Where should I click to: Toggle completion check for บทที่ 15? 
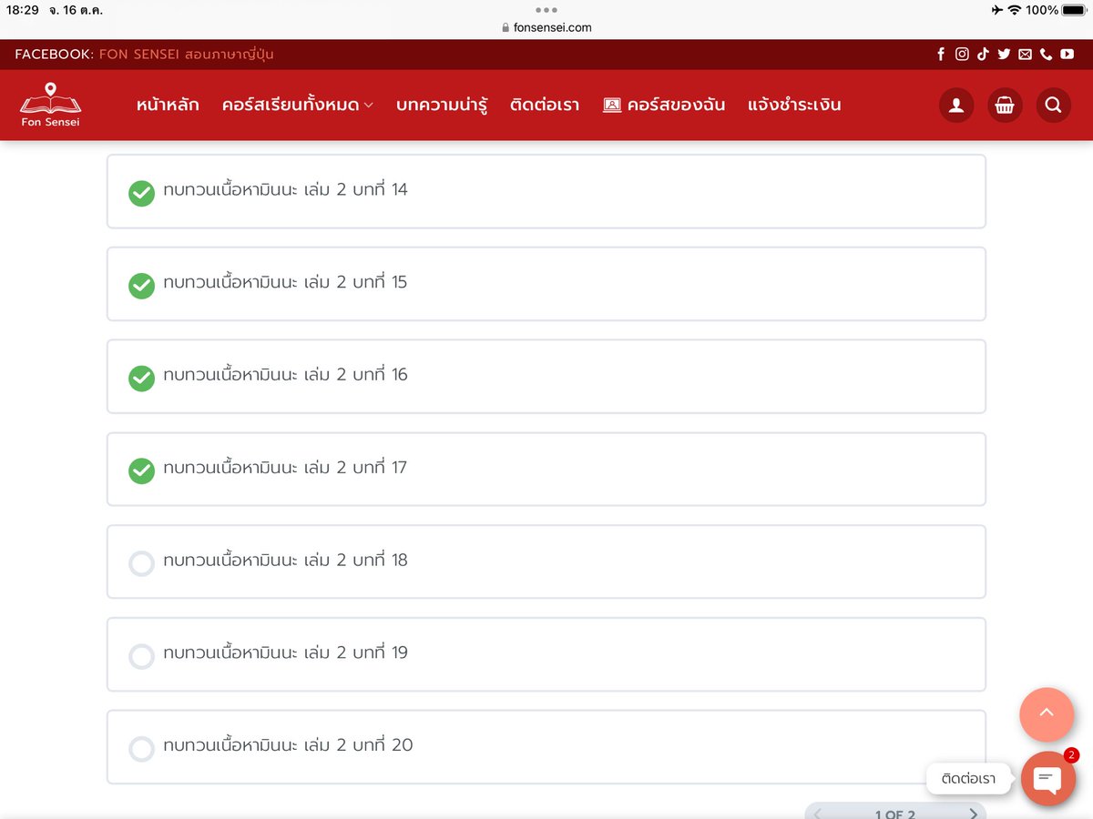point(141,286)
